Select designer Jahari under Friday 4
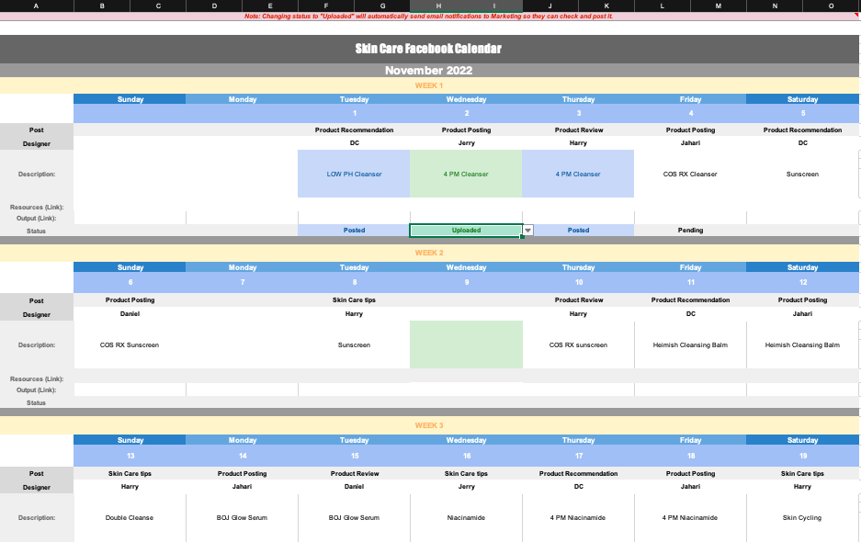Image resolution: width=861 pixels, height=542 pixels. 690,142
